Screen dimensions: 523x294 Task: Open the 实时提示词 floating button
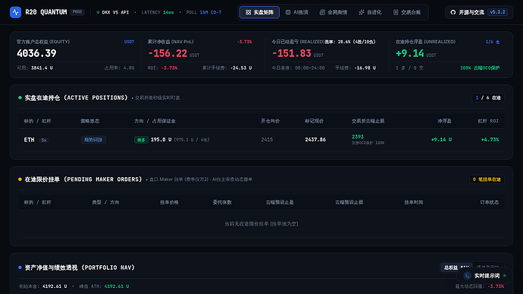[x=484, y=276]
